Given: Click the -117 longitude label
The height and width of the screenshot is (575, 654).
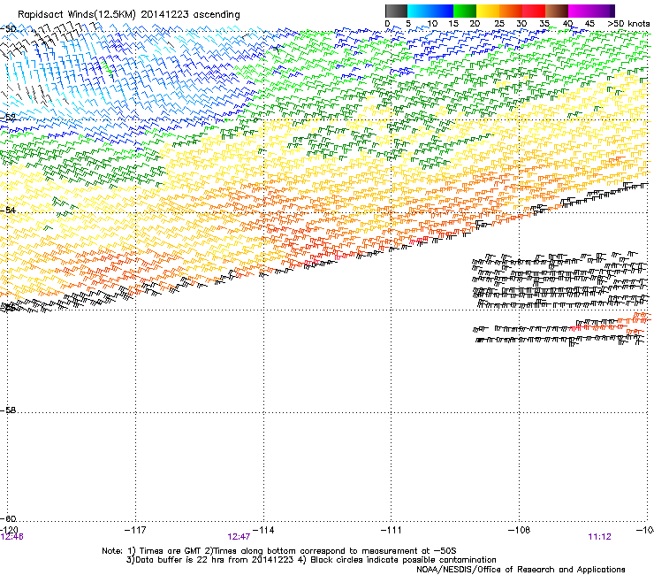Looking at the screenshot, I should click(x=135, y=530).
